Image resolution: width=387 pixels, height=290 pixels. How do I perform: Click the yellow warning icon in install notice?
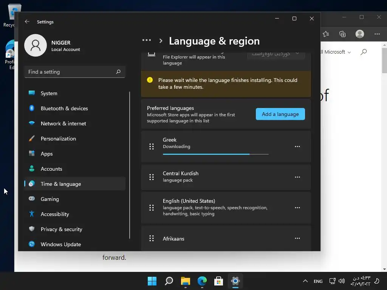click(x=150, y=80)
